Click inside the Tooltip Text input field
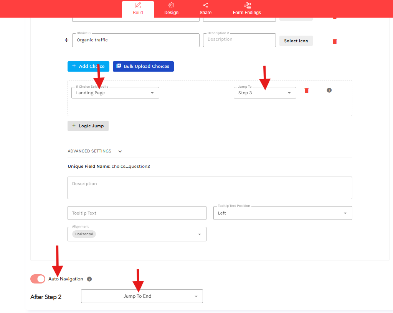The height and width of the screenshot is (313, 393). [137, 213]
